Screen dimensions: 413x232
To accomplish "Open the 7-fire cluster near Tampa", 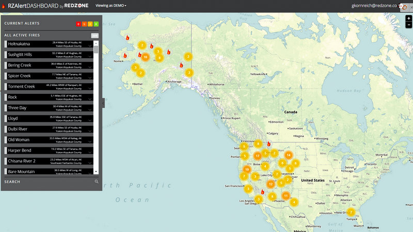I will pos(351,212).
